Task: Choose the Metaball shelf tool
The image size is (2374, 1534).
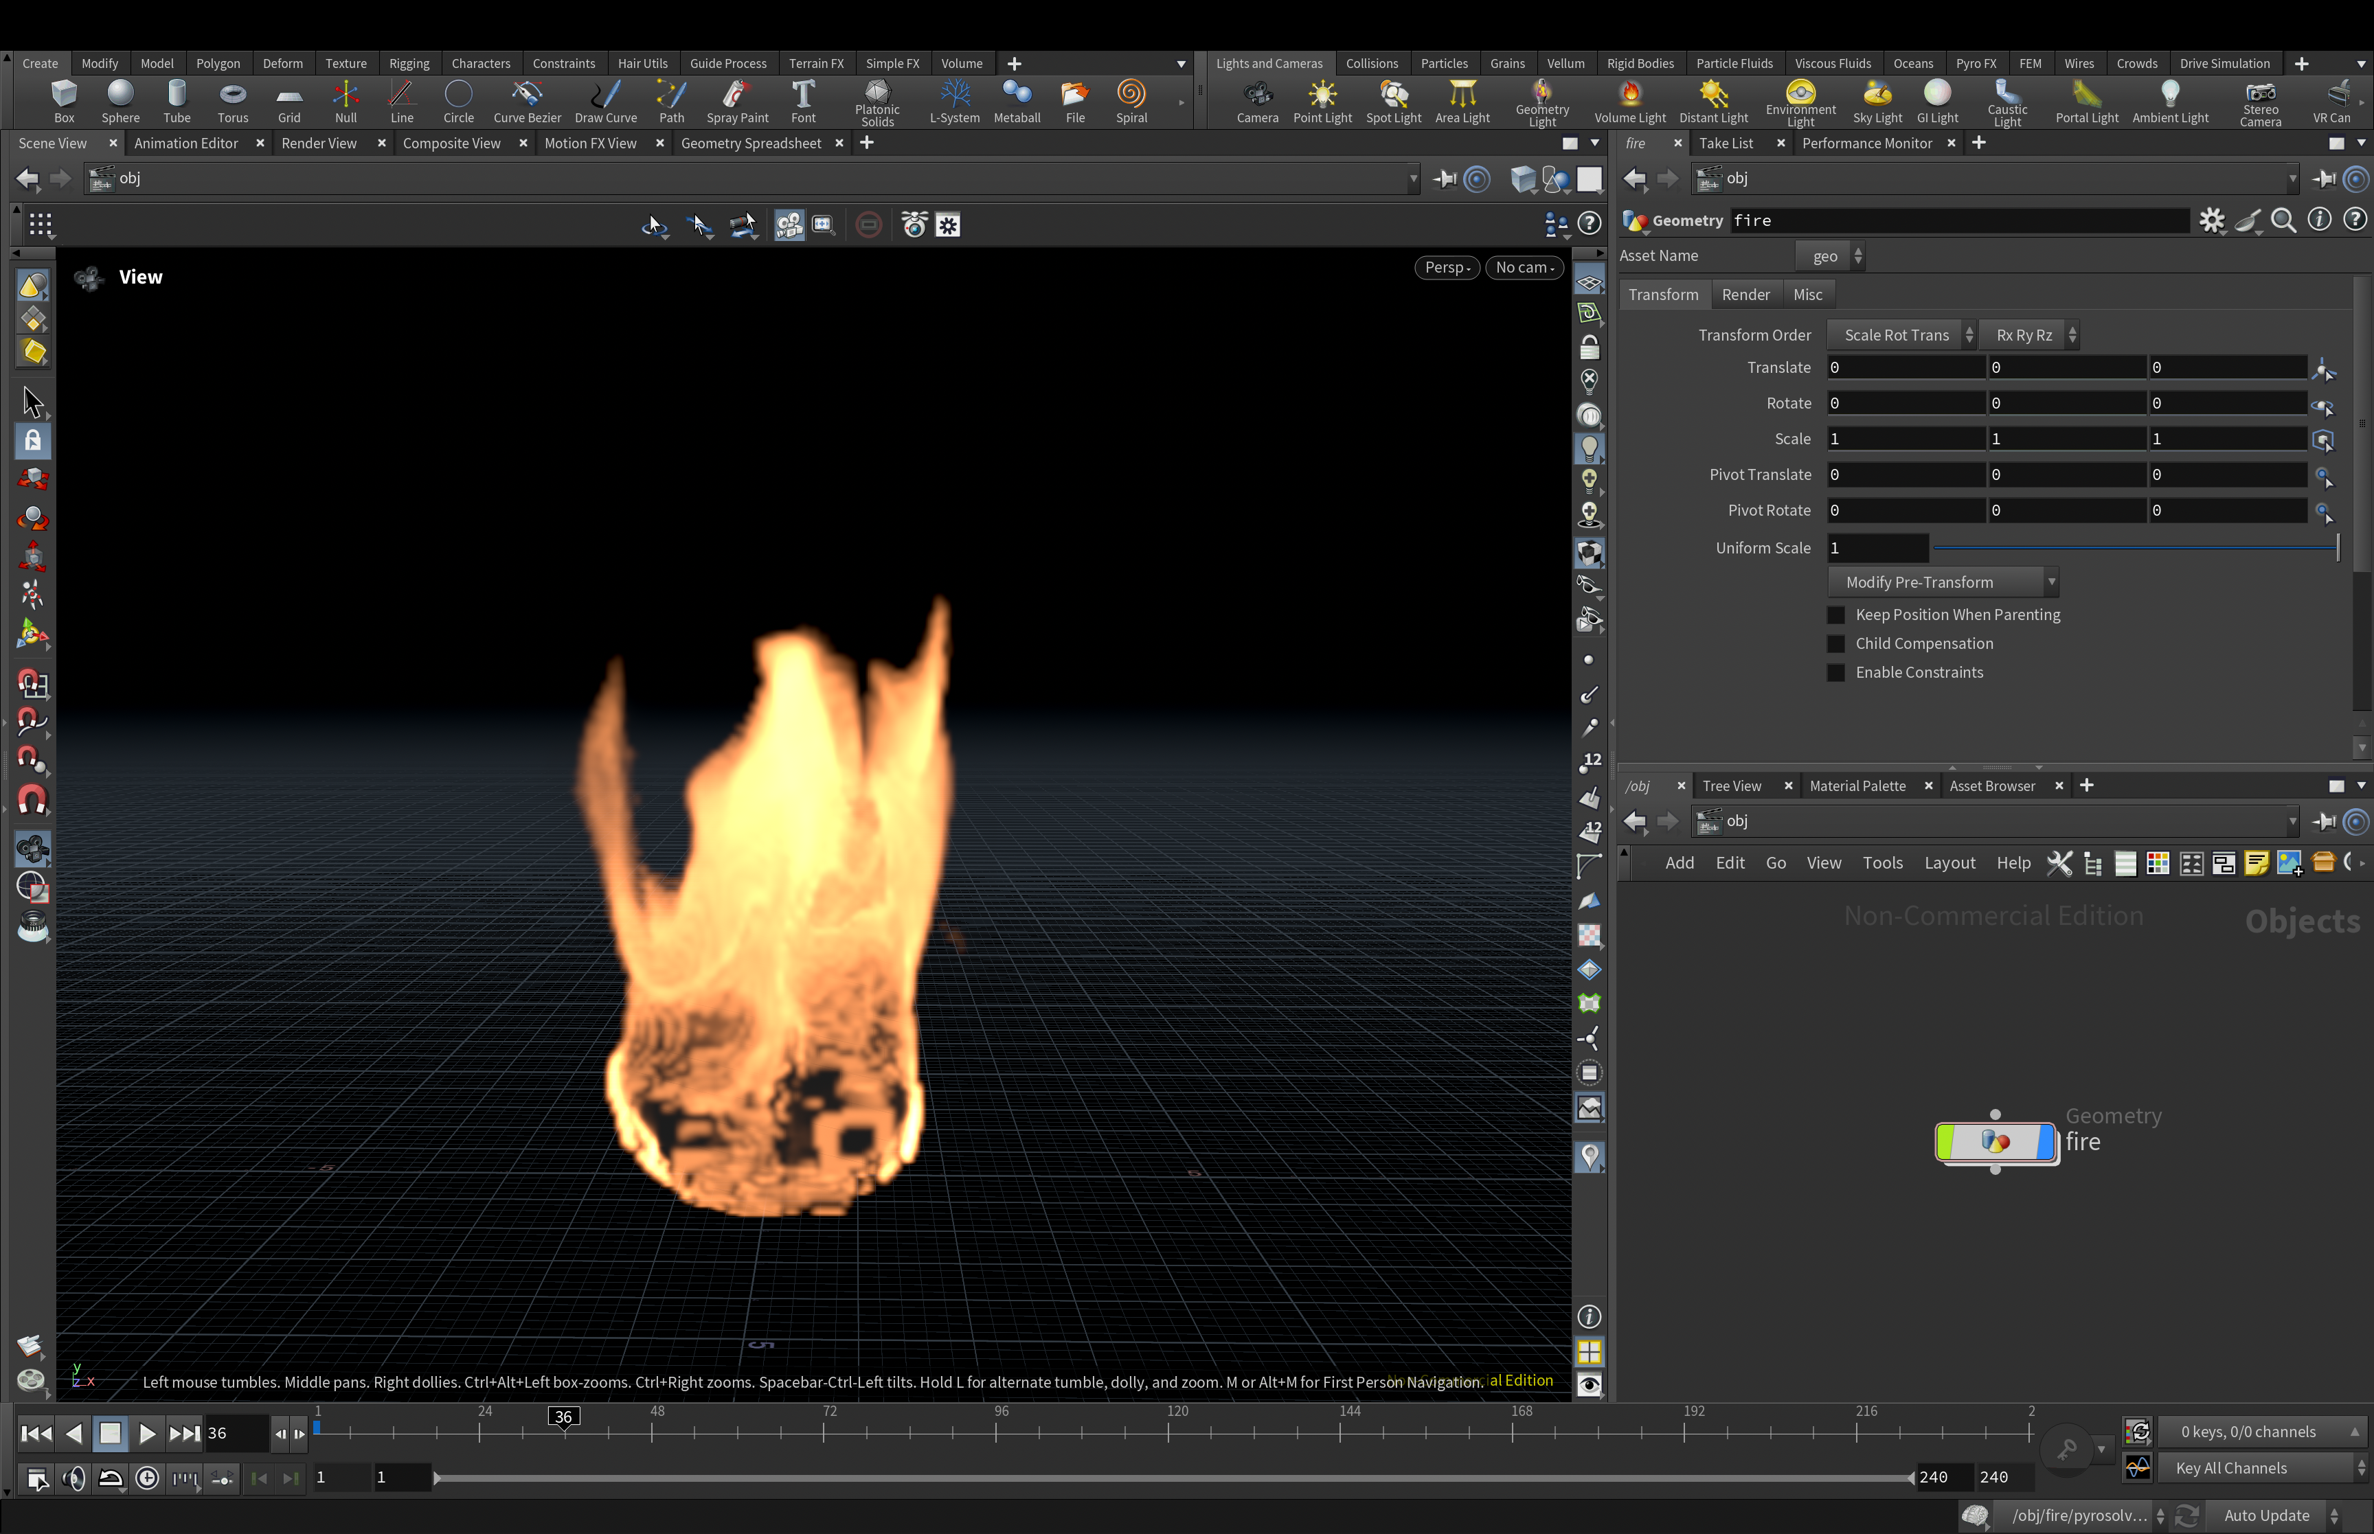Action: pos(1016,102)
